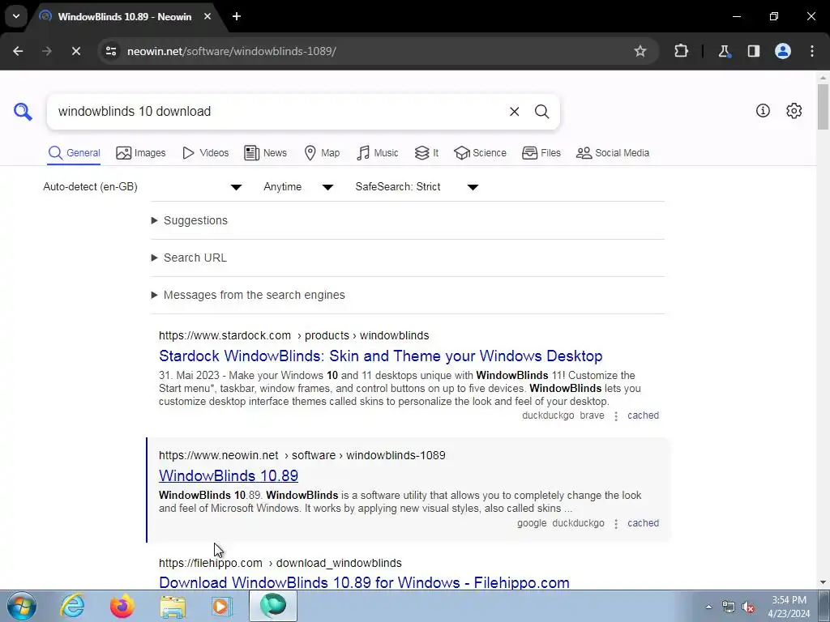Switch to the Science tab
This screenshot has width=830, height=622.
pos(480,153)
